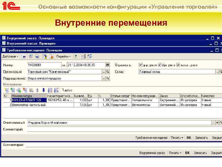Click Записать in the Требование-накладная window

201,138
